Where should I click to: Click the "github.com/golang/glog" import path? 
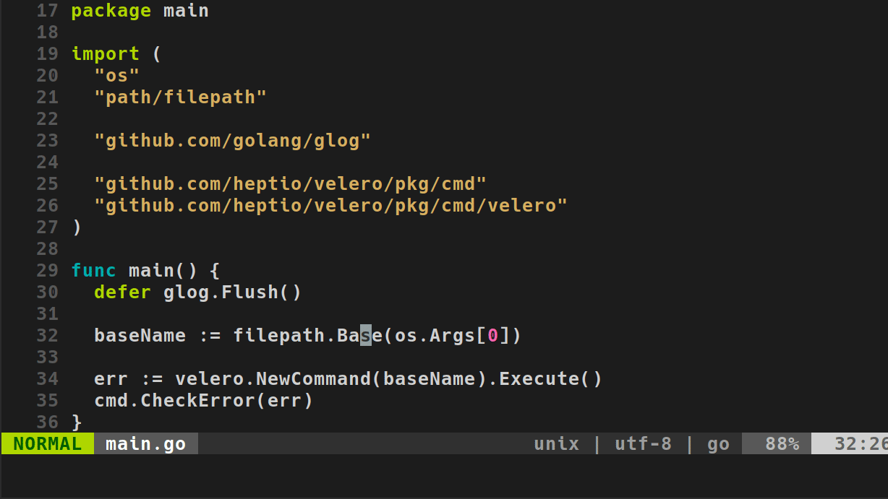pos(232,141)
